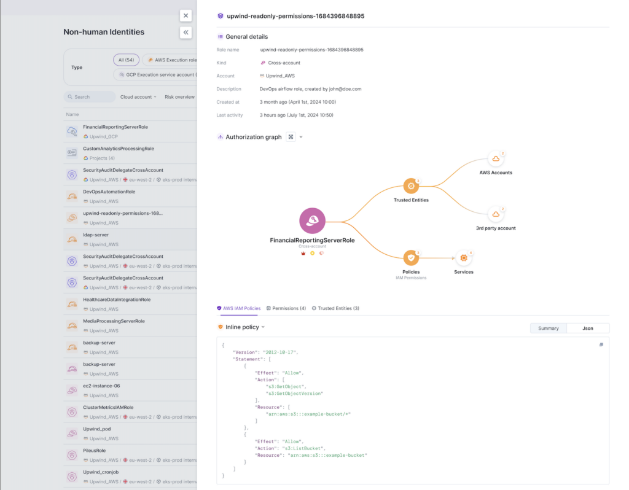Viewport: 629px width, 490px height.
Task: Open the HealthcareDataIntegrationRole identity
Action: click(x=117, y=300)
